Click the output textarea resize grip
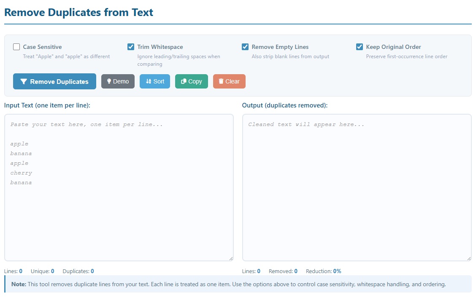 point(468,258)
